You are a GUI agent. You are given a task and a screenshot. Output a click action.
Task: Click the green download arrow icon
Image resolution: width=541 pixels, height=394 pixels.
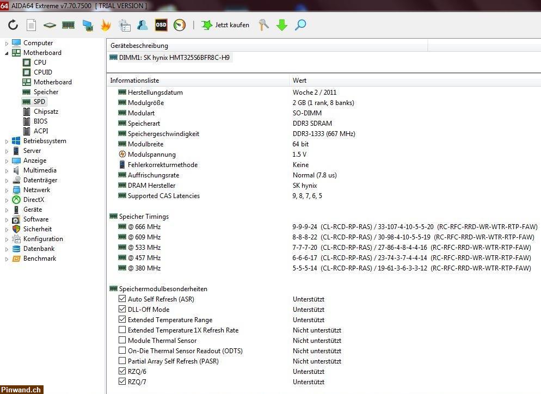pyautogui.click(x=281, y=25)
